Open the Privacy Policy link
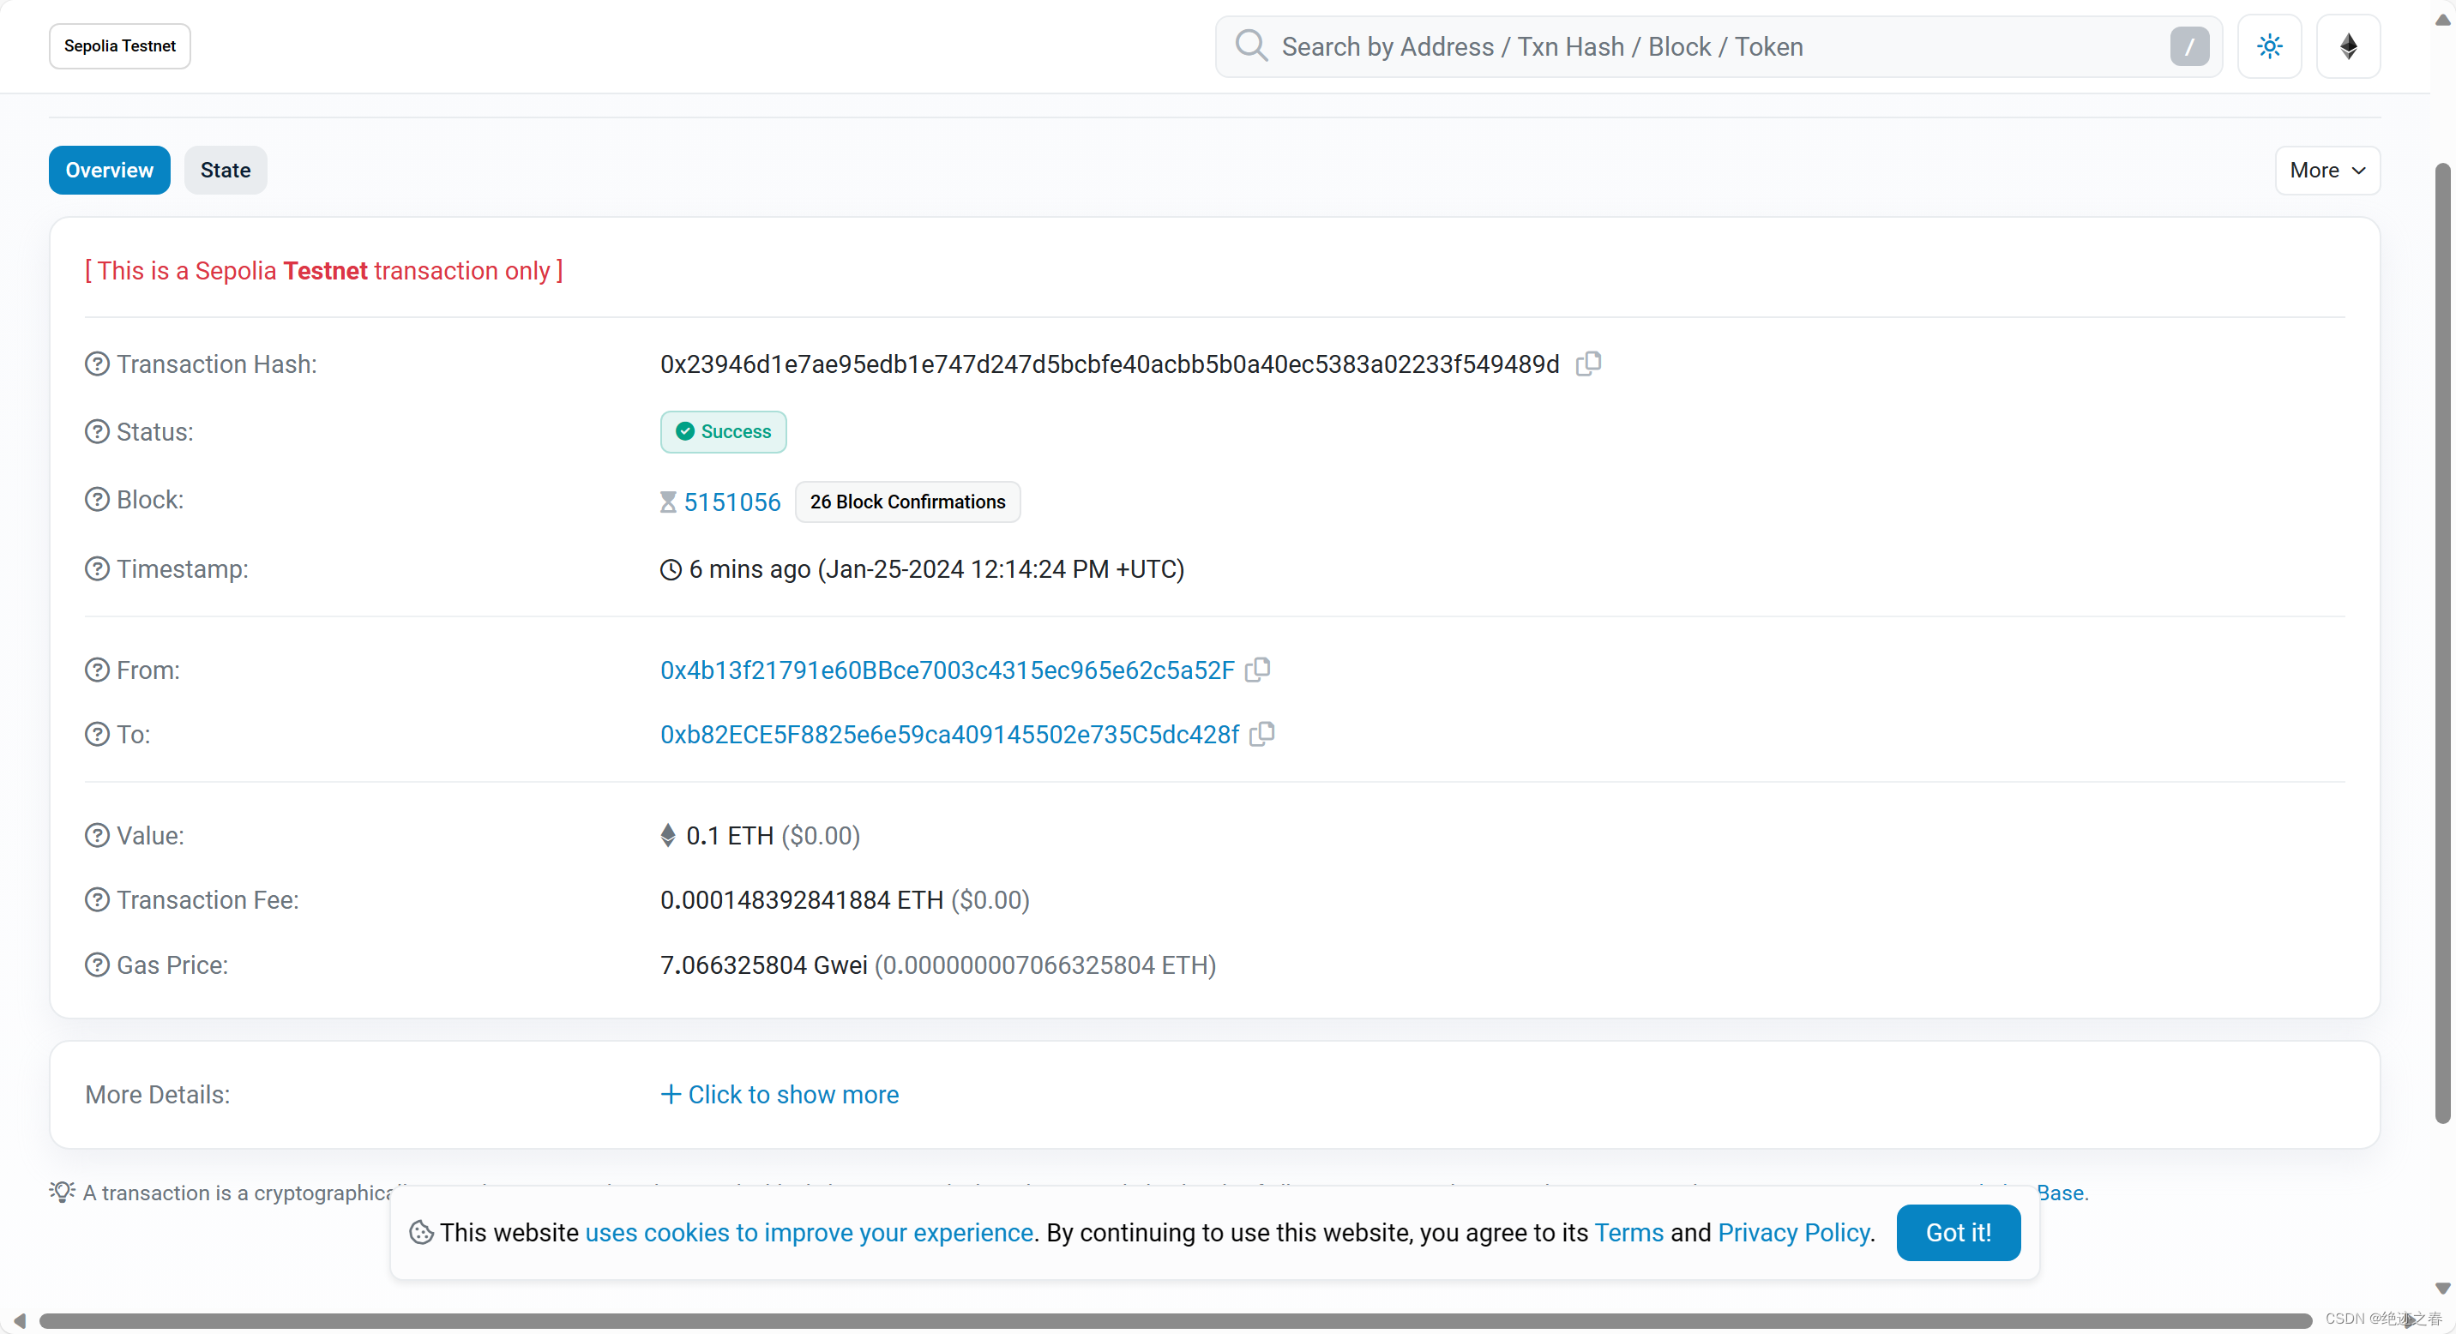Viewport: 2456px width, 1334px height. pyautogui.click(x=1793, y=1233)
